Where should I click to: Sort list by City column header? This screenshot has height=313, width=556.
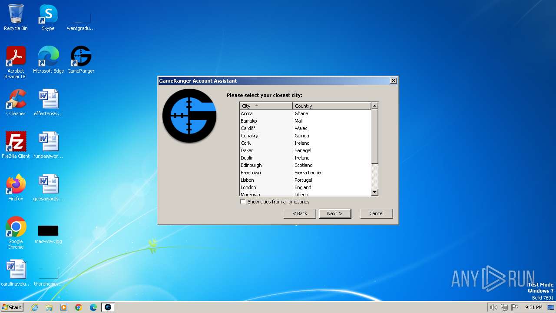click(x=266, y=106)
